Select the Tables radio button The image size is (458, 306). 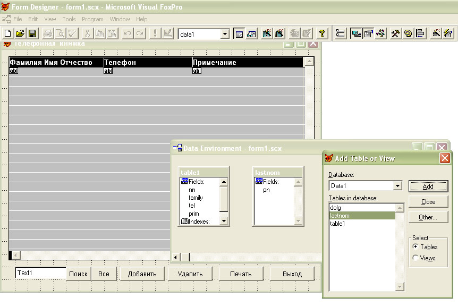click(415, 247)
